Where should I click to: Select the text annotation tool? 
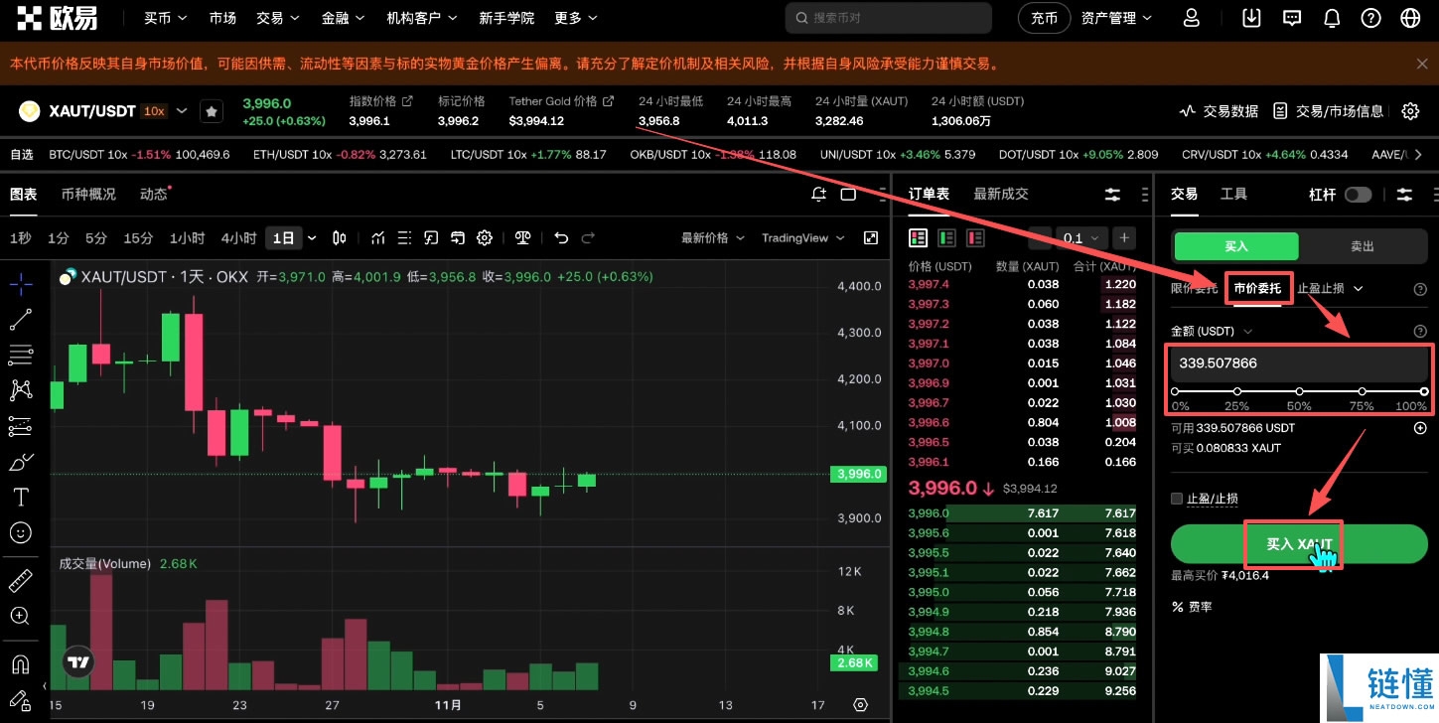click(20, 497)
